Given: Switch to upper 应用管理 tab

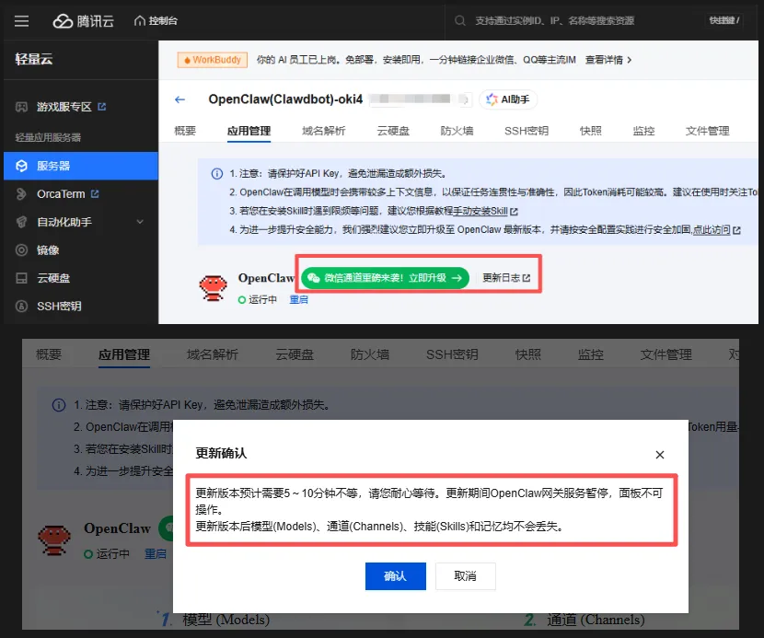Looking at the screenshot, I should tap(249, 131).
